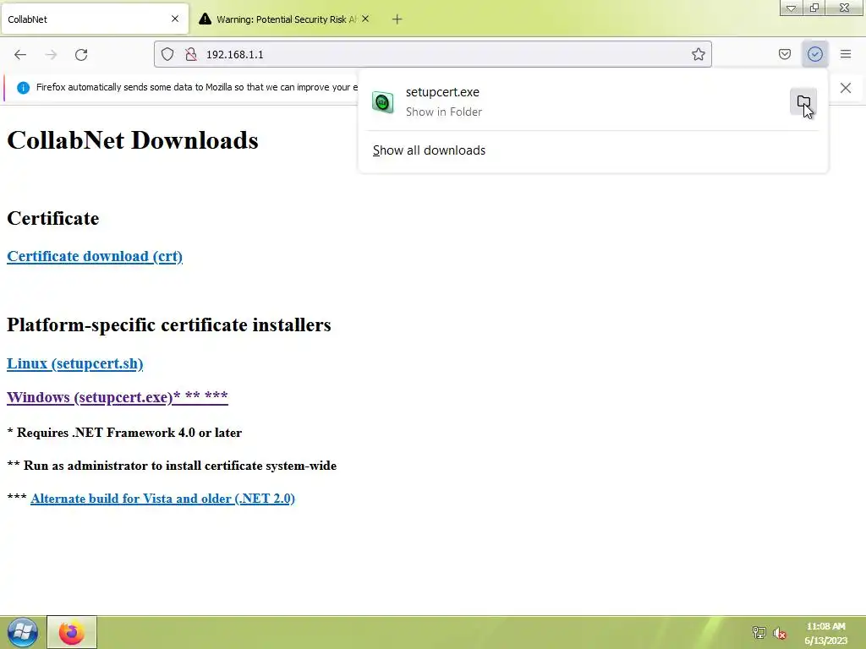Click the CollabNet Downloads heading
This screenshot has width=866, height=649.
coord(133,140)
